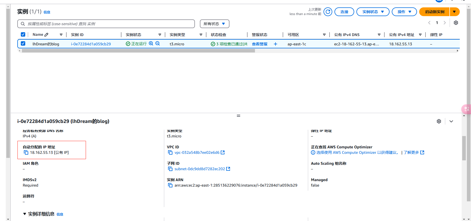Open the 所有状态 filter dropdown
This screenshot has height=221, width=471.
pyautogui.click(x=214, y=24)
